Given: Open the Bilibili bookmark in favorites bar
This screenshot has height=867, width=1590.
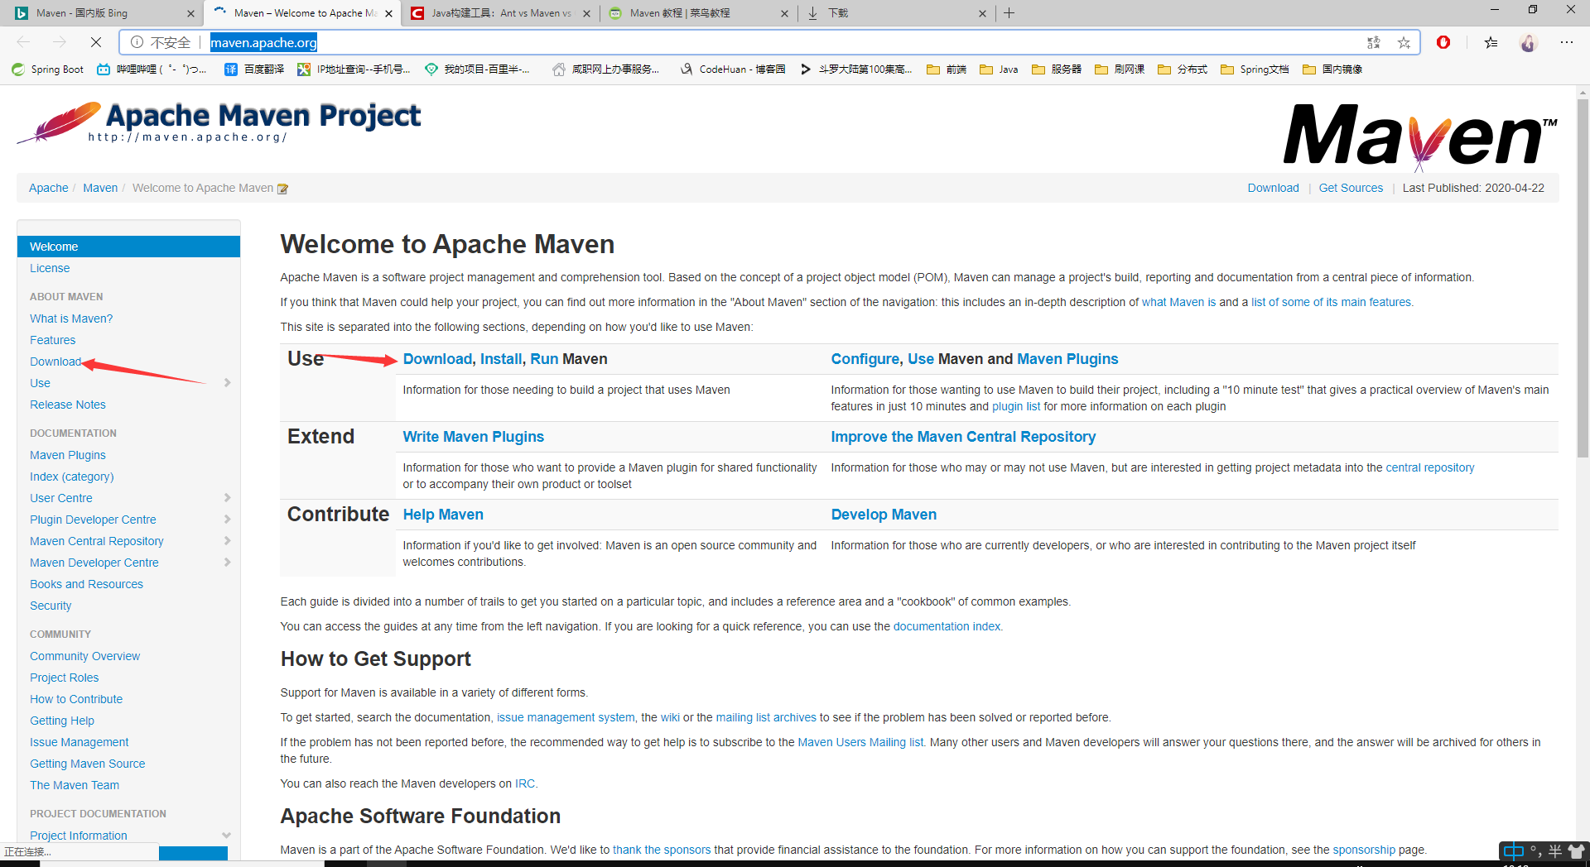Looking at the screenshot, I should point(152,69).
